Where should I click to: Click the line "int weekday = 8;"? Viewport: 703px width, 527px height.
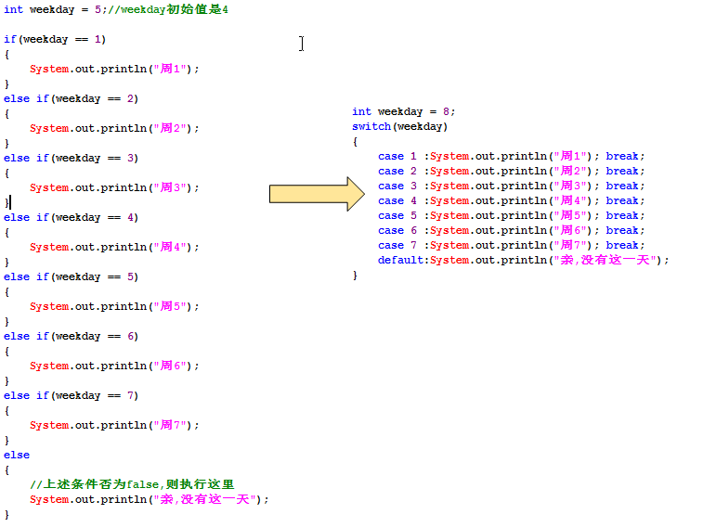(x=404, y=111)
